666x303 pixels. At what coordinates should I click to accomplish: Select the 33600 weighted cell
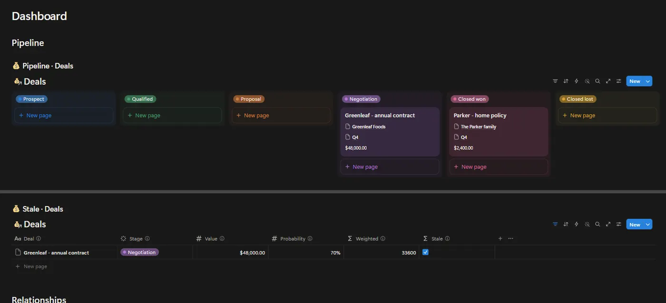tap(382, 252)
